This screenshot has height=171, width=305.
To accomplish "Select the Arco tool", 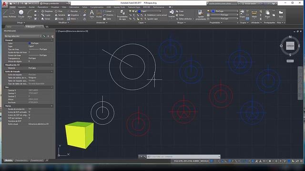I will 30,14.
